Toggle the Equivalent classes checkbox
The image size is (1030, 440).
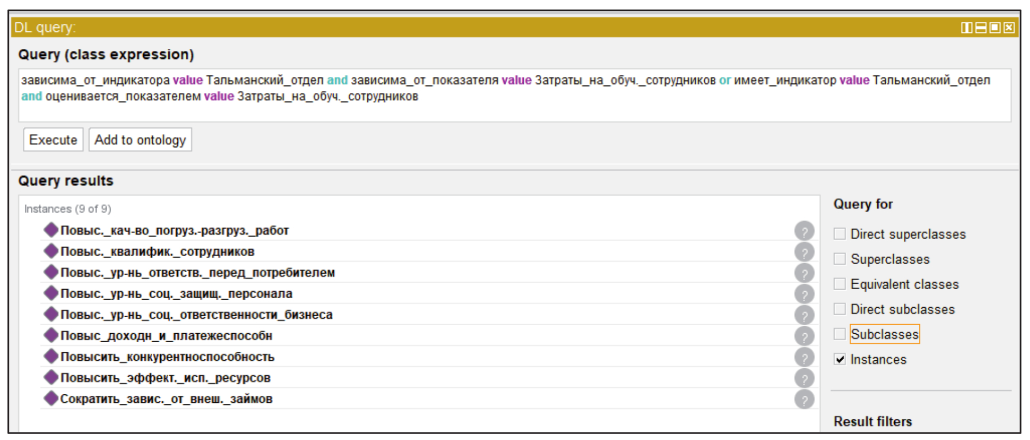pos(839,284)
